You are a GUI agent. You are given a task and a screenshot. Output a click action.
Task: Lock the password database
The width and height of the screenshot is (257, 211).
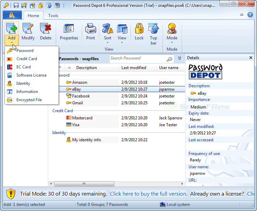tap(139, 32)
